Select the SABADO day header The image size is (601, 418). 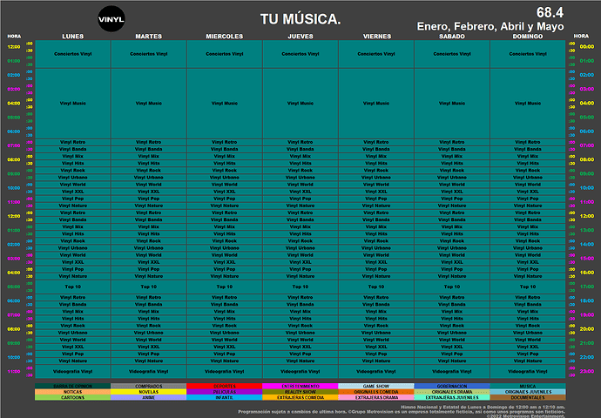452,37
